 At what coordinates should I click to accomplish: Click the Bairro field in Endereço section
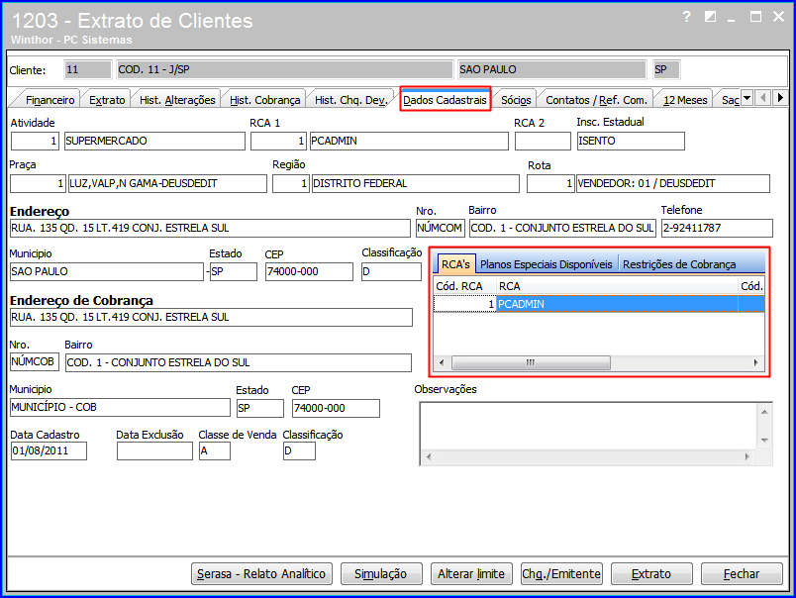[562, 228]
